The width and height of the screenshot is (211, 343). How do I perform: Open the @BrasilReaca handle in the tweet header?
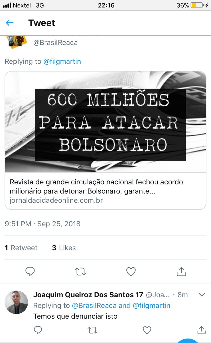point(55,43)
